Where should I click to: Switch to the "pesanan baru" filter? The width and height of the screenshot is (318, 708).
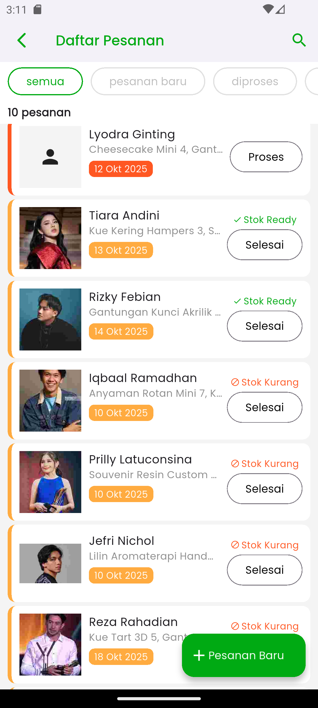pyautogui.click(x=148, y=81)
